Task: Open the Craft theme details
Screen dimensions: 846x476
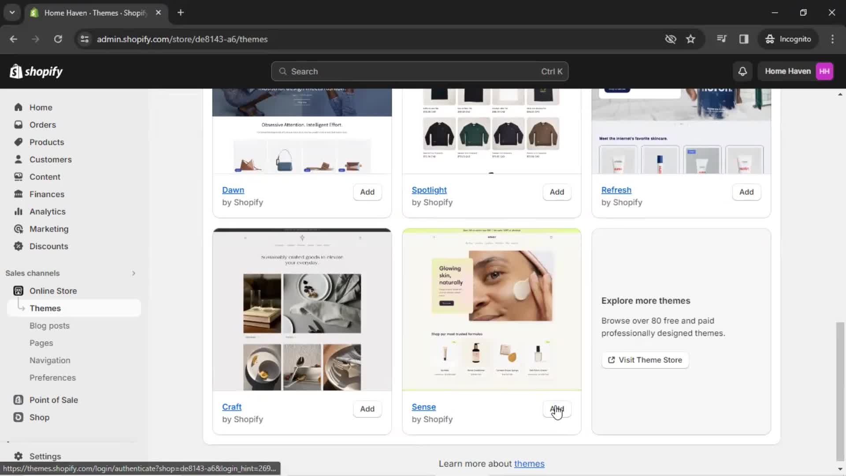Action: pos(231,406)
